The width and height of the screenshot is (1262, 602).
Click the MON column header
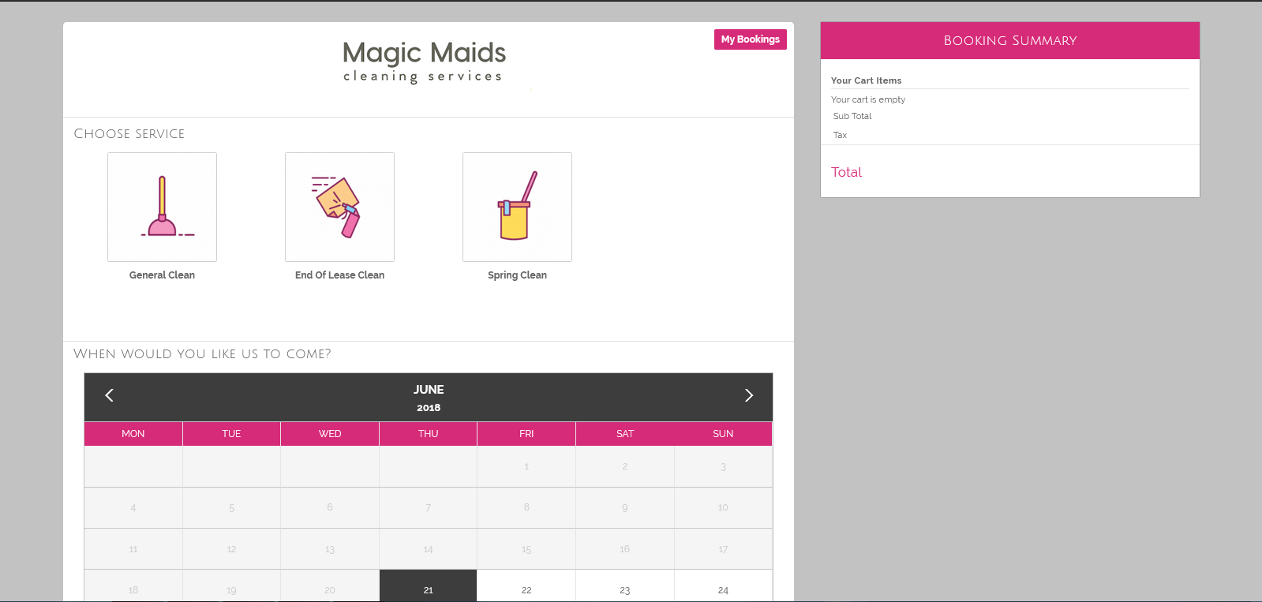coord(133,434)
